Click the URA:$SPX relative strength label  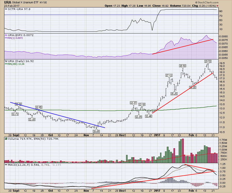point(16,35)
